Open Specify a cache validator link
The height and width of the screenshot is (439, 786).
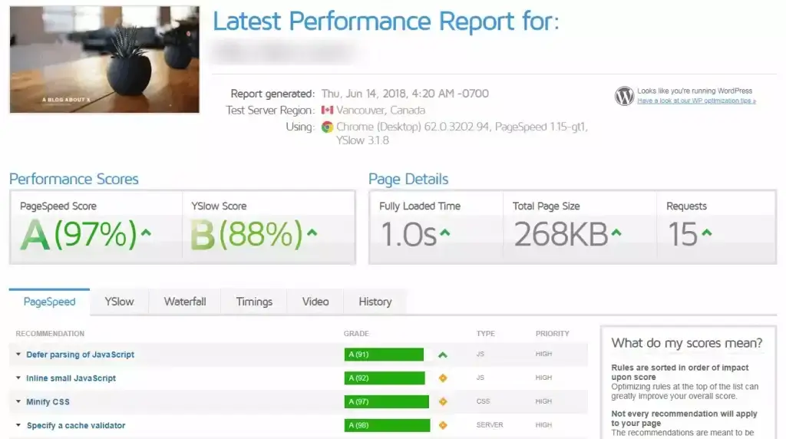coord(76,425)
